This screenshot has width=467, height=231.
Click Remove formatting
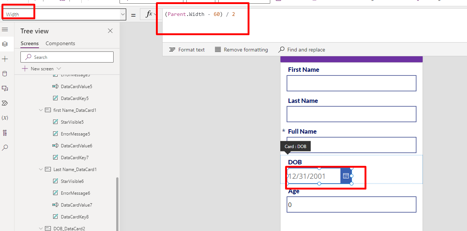(x=241, y=50)
